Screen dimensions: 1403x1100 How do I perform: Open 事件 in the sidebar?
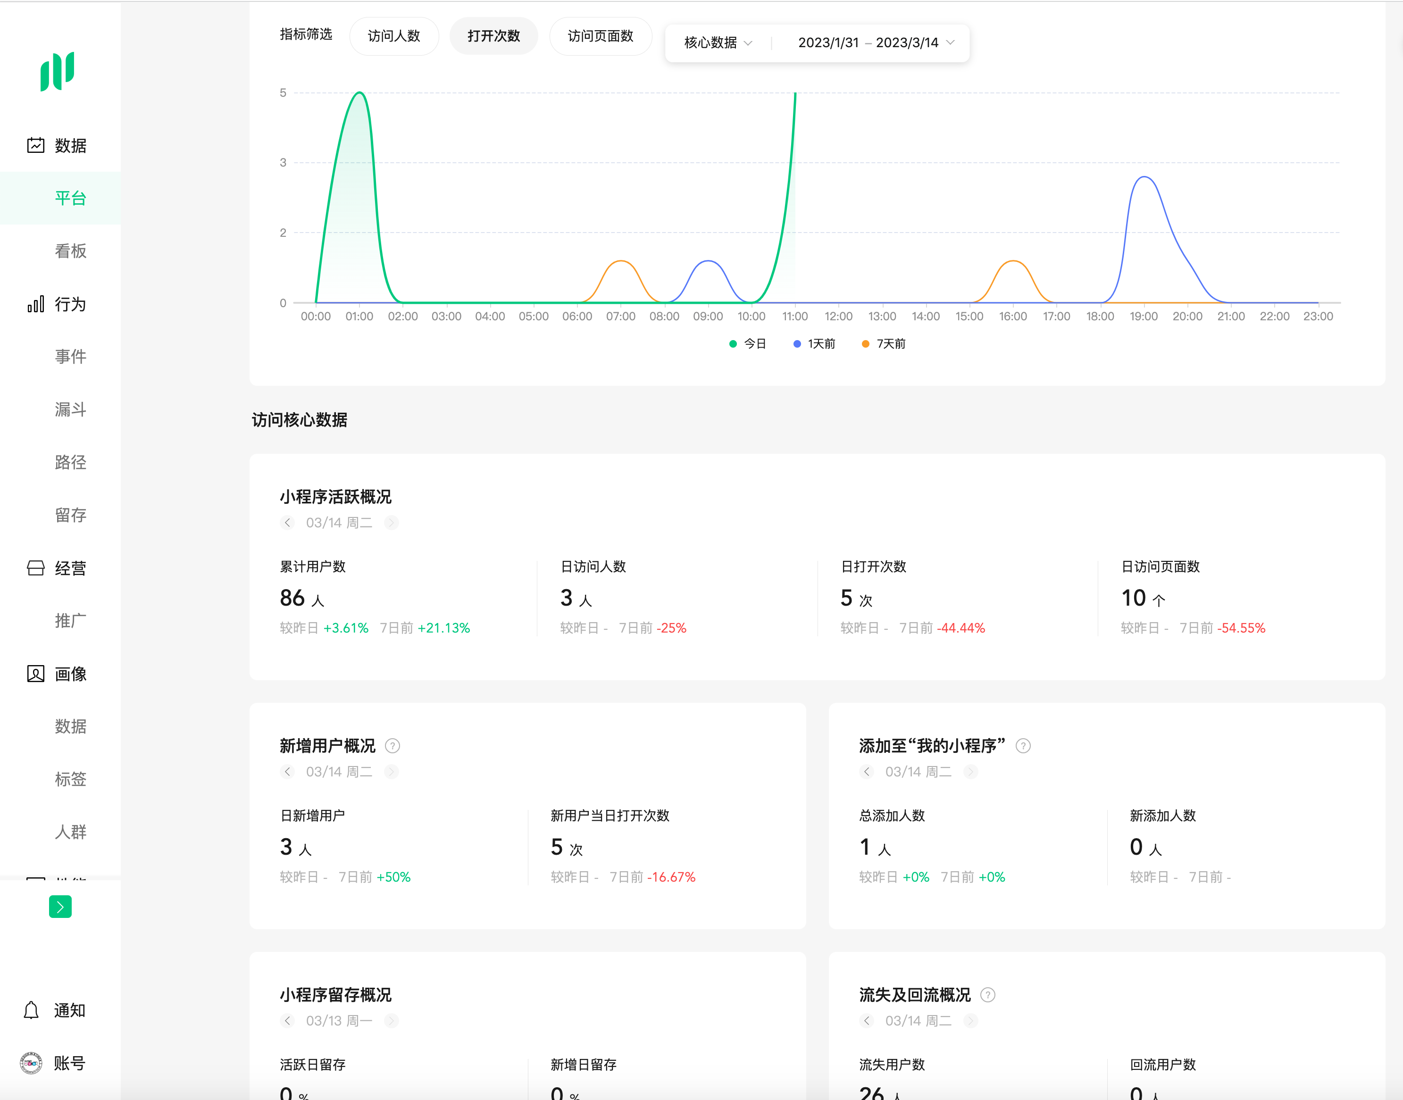(x=70, y=357)
